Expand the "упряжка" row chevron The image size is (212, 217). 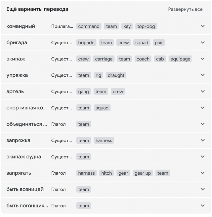point(203,75)
